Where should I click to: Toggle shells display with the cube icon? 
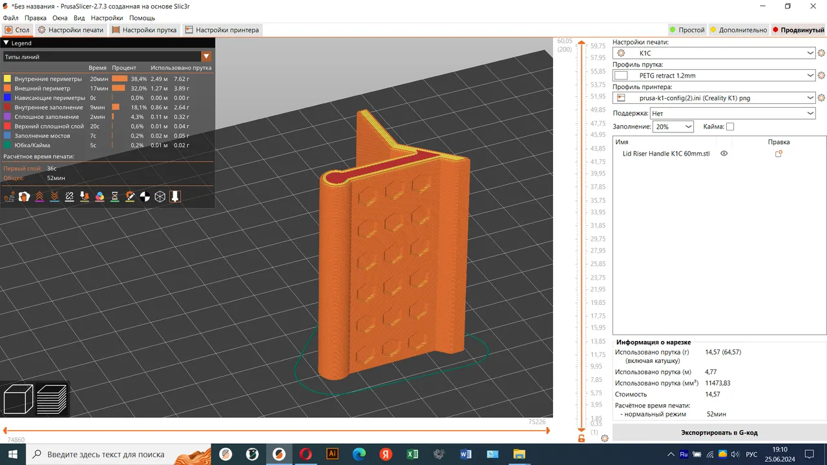[160, 196]
